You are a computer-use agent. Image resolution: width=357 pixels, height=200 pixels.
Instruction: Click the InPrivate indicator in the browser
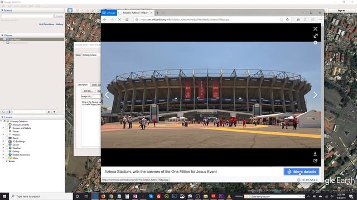tap(109, 13)
